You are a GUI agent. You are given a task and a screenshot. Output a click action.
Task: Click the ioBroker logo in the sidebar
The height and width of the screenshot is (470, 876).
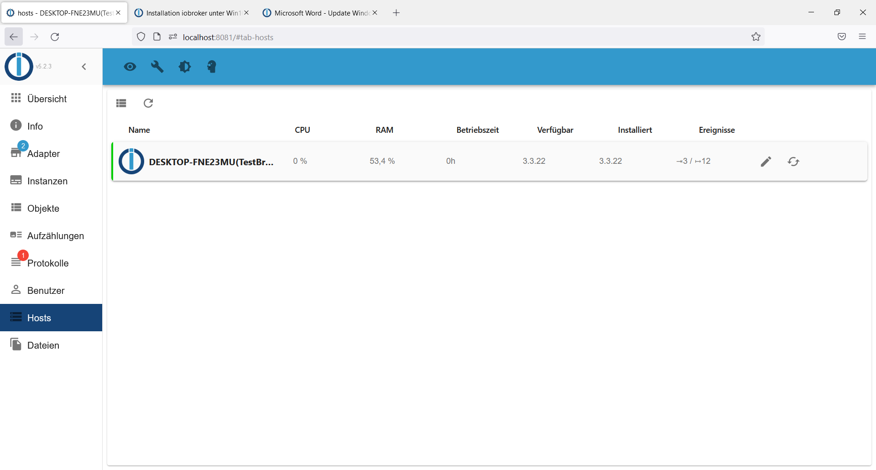pyautogui.click(x=19, y=67)
